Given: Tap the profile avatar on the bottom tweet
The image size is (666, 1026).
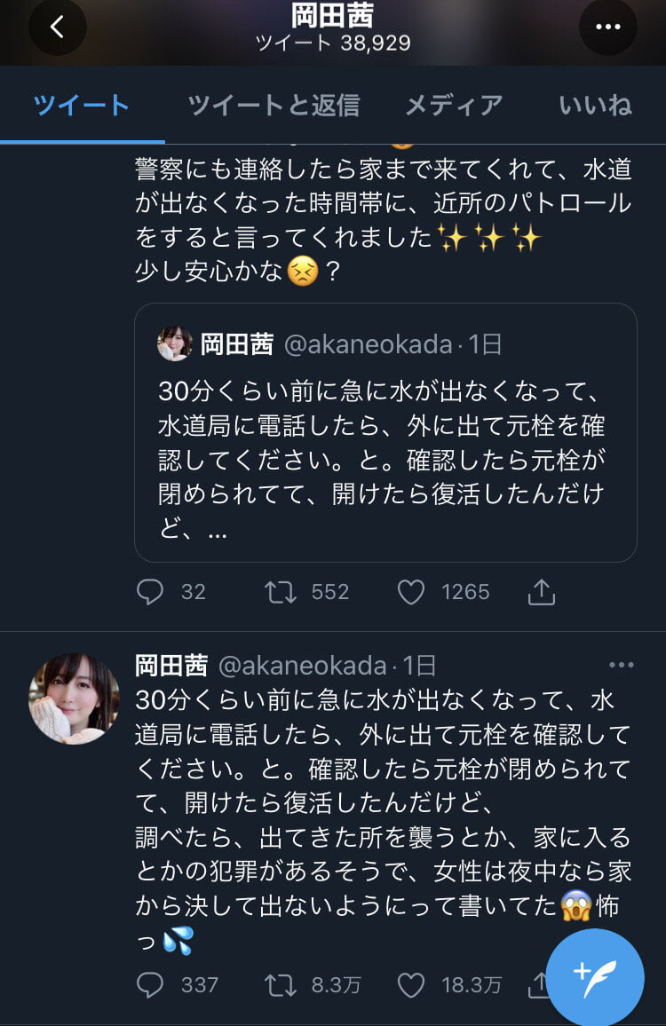Looking at the screenshot, I should point(74,698).
